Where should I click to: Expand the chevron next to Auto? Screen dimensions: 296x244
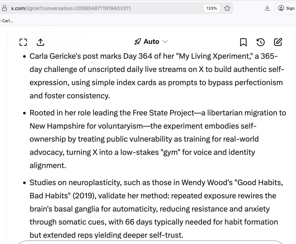165,42
